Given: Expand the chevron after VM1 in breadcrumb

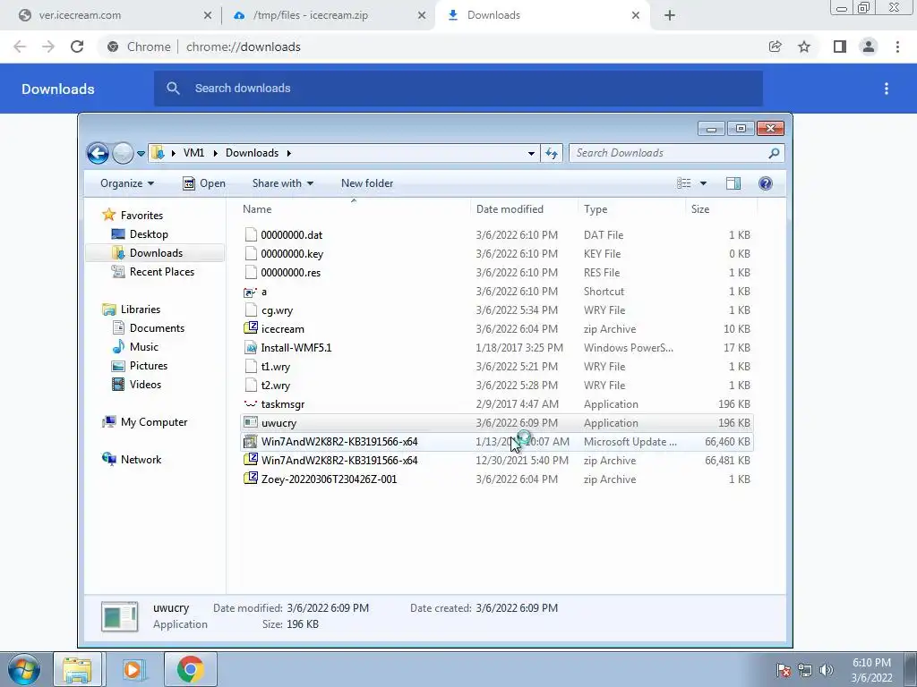Looking at the screenshot, I should tap(215, 153).
